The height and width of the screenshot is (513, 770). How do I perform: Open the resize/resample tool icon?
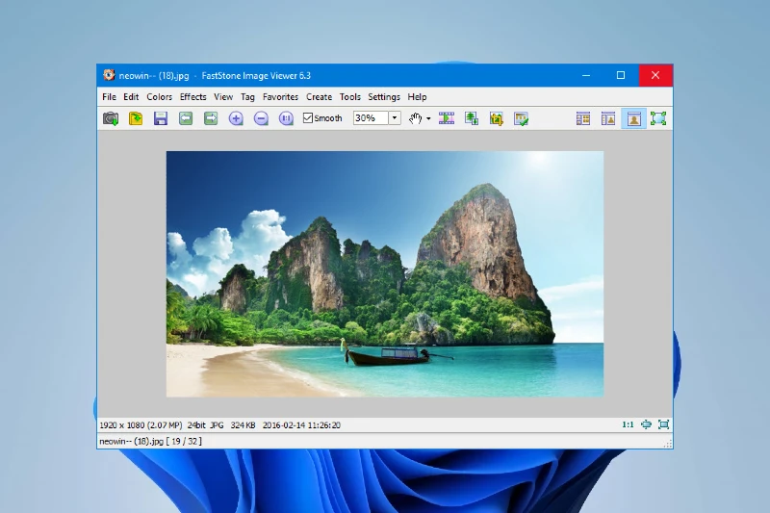472,118
